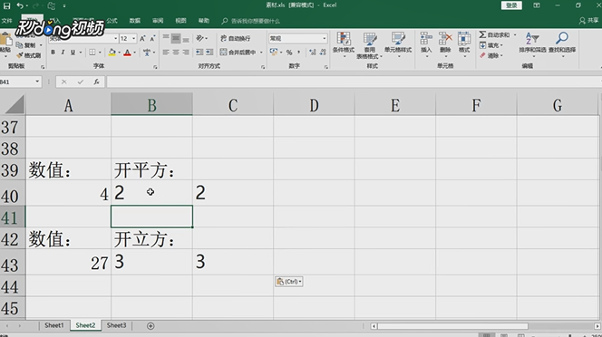Open the phonetic guide 文 tool
The image size is (602, 337).
147,53
